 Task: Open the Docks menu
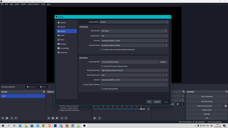pos(17,4)
